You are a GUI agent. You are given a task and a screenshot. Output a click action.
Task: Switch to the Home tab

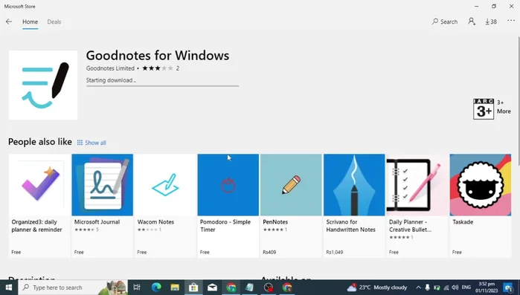point(31,22)
